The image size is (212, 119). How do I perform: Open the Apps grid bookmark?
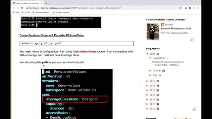coord(16,13)
